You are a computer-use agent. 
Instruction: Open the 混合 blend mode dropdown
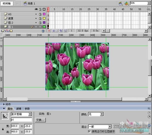[x=110, y=126]
